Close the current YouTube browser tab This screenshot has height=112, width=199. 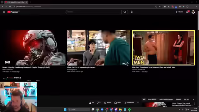pos(26,2)
